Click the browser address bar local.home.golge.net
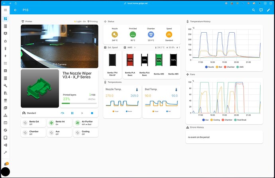 136,3
